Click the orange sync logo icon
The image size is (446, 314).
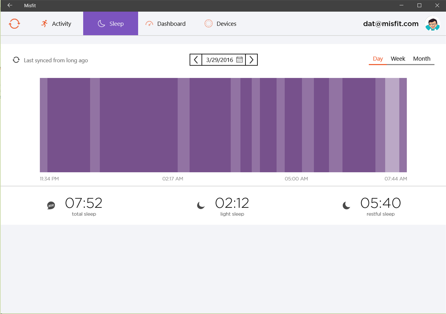point(14,24)
